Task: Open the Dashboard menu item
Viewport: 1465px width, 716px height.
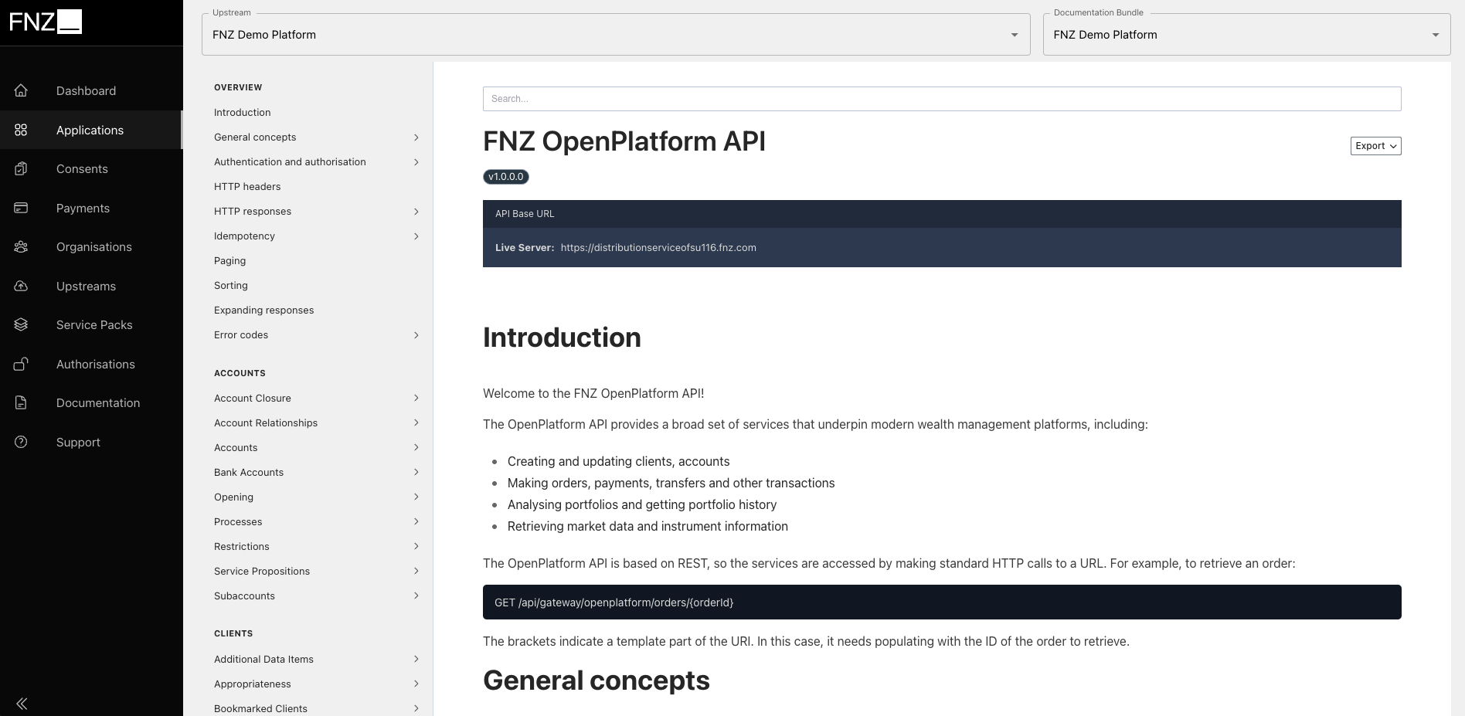Action: (x=91, y=90)
